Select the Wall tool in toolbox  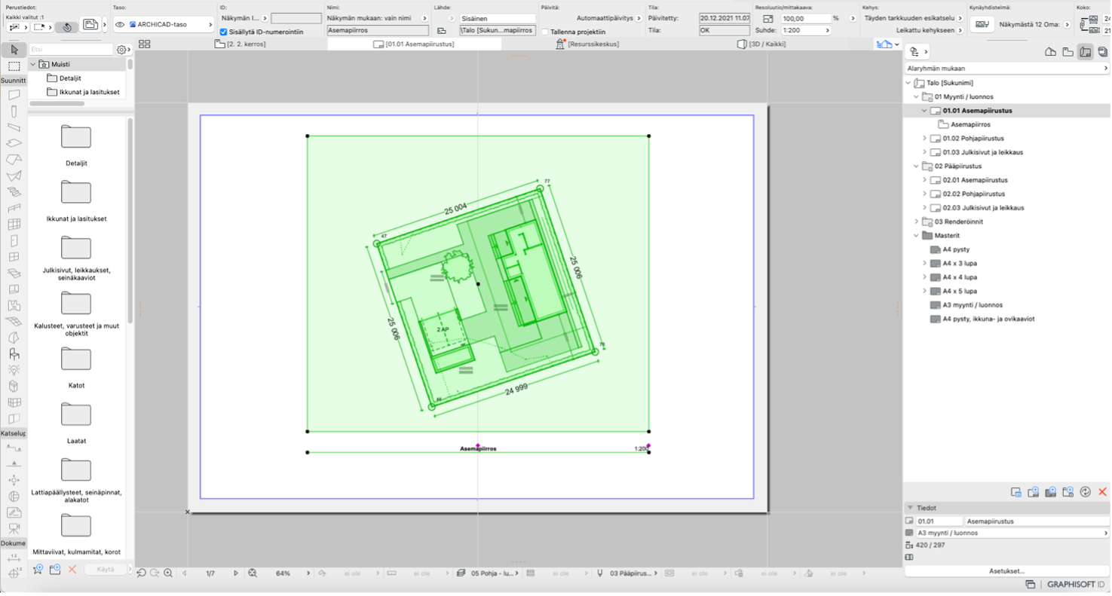pos(14,95)
